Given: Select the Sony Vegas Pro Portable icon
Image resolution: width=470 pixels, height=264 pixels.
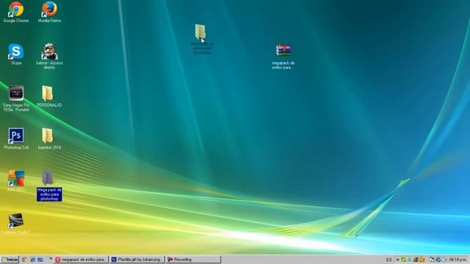Looking at the screenshot, I should tap(16, 99).
